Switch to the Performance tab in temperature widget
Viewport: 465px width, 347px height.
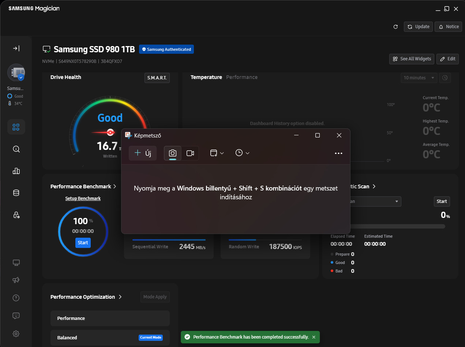pos(242,77)
